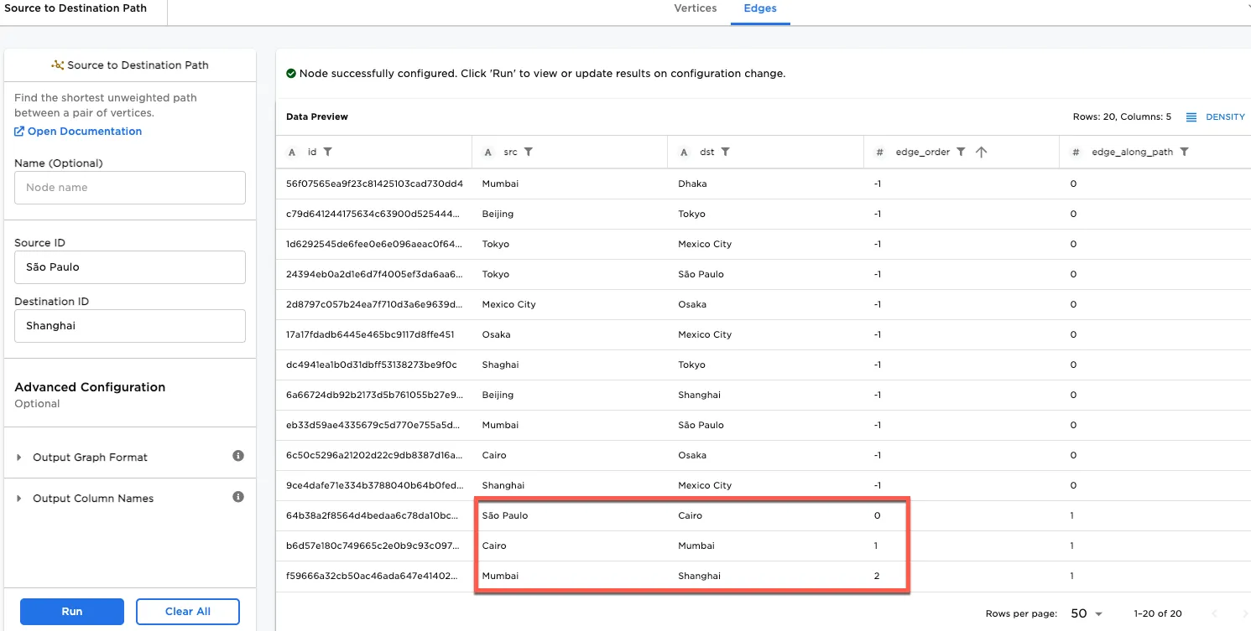
Task: Click the Clear All button
Action: 187,612
